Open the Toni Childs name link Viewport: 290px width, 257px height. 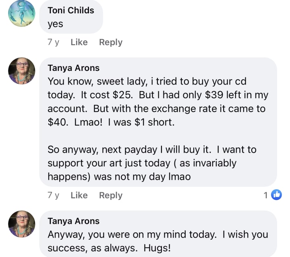[70, 10]
